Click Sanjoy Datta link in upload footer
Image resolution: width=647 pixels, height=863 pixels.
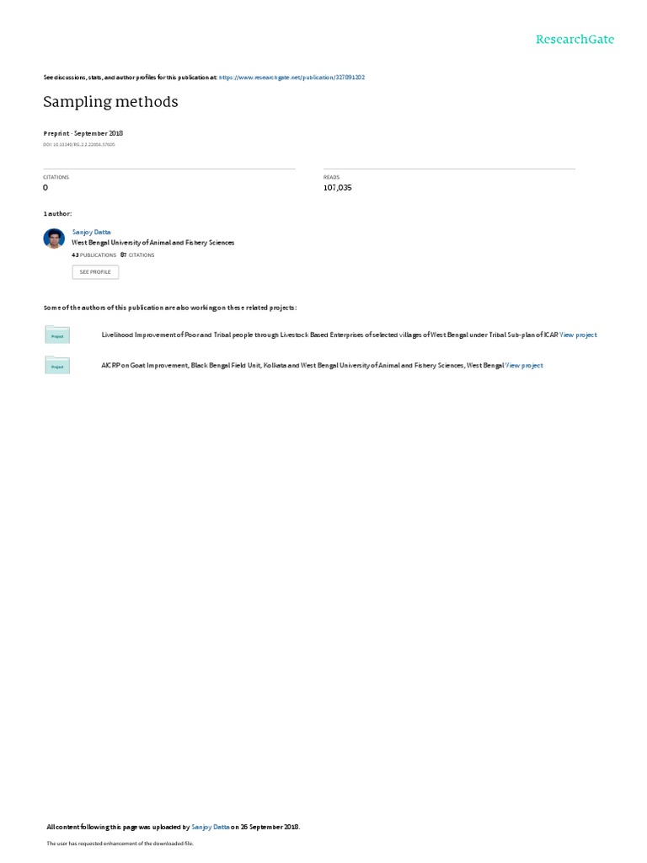(x=210, y=827)
